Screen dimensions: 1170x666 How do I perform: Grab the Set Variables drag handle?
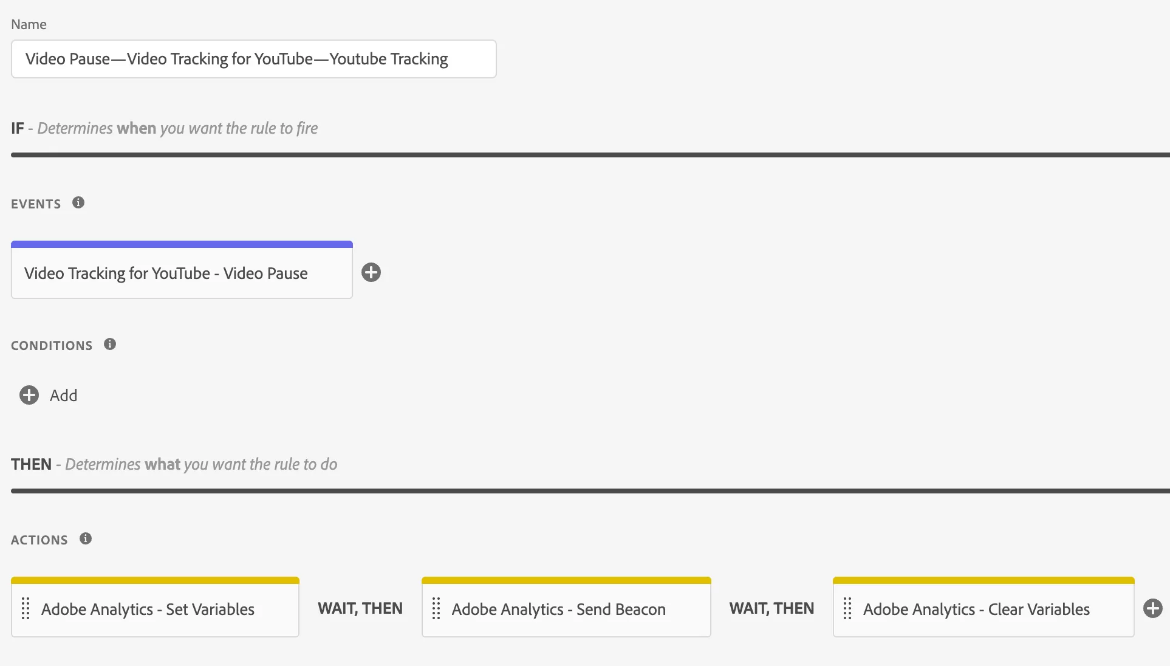[26, 608]
